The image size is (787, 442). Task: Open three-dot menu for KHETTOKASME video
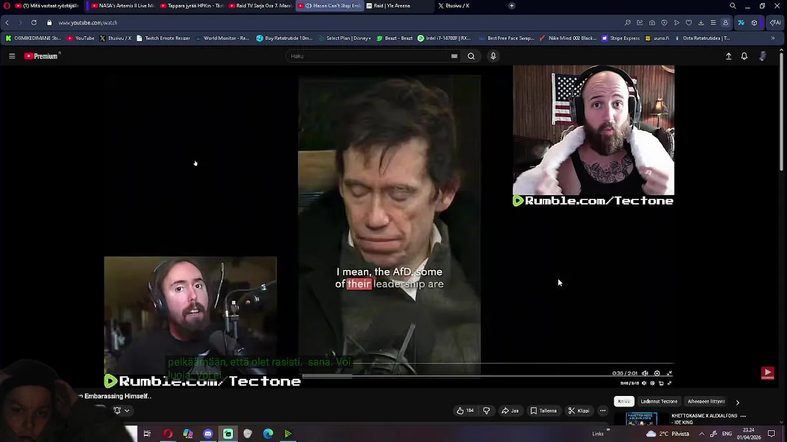pos(743,416)
